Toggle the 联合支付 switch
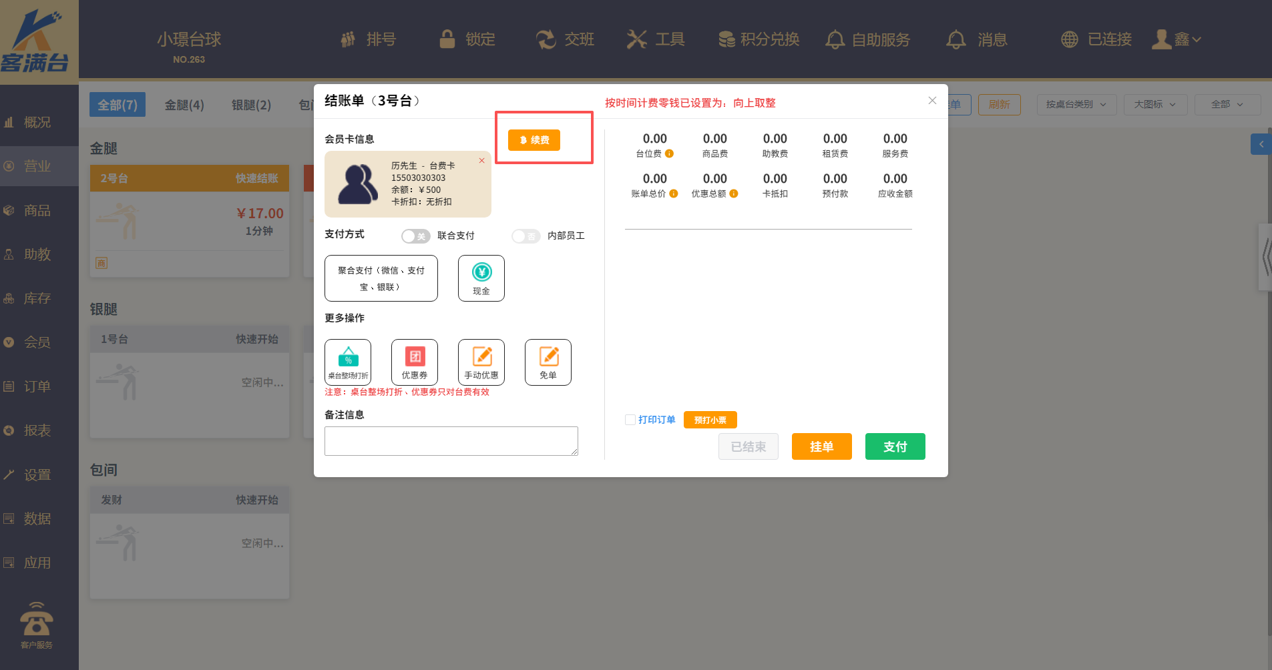 [x=415, y=236]
